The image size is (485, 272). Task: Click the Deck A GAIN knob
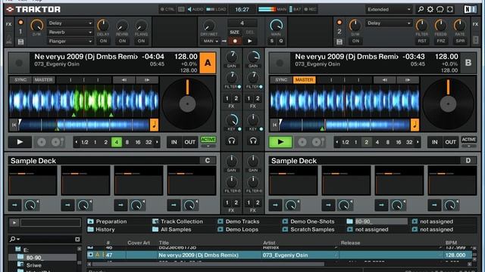232,57
